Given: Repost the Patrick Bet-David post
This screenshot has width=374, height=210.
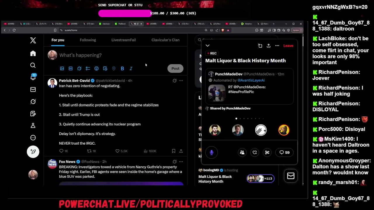Looking at the screenshot, I should coord(91,151).
